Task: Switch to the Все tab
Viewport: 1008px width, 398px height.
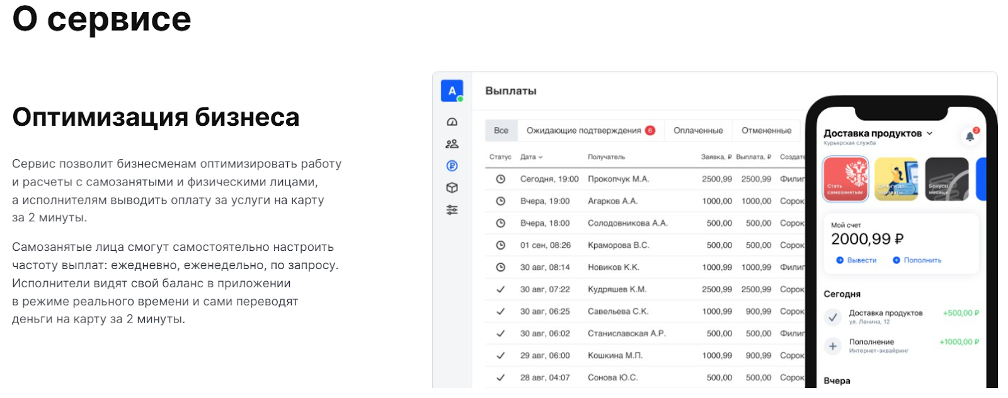Action: click(501, 131)
